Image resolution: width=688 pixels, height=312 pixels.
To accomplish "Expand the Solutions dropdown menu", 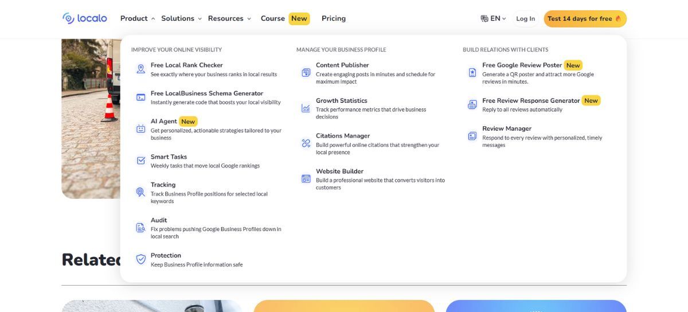I will pos(181,18).
